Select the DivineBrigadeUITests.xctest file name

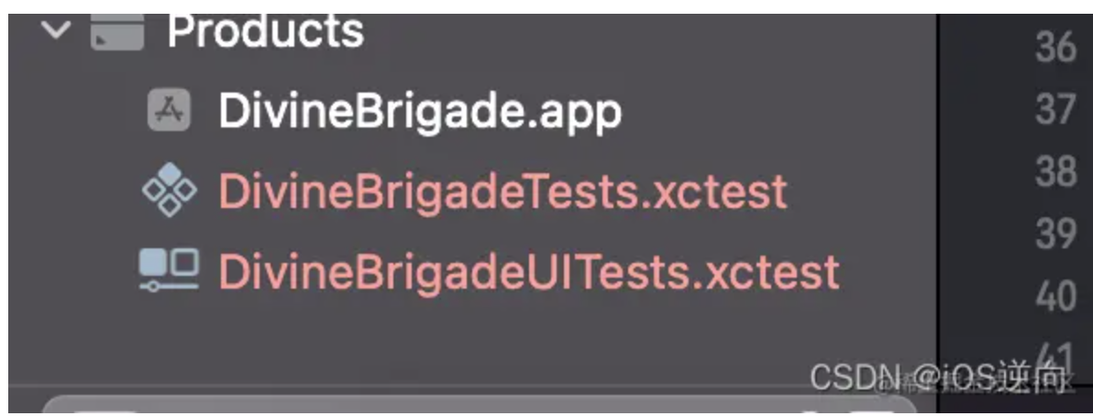tap(529, 271)
